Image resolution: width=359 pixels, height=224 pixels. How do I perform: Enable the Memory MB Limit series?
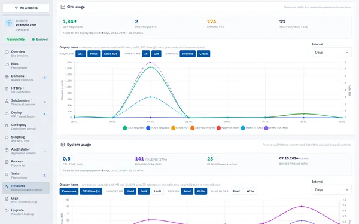pos(157,191)
